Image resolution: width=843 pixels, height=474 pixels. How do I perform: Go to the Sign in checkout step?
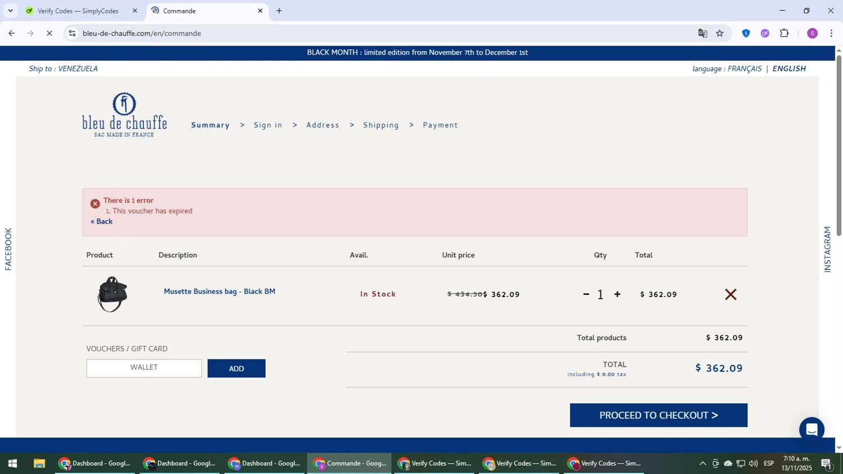click(268, 125)
